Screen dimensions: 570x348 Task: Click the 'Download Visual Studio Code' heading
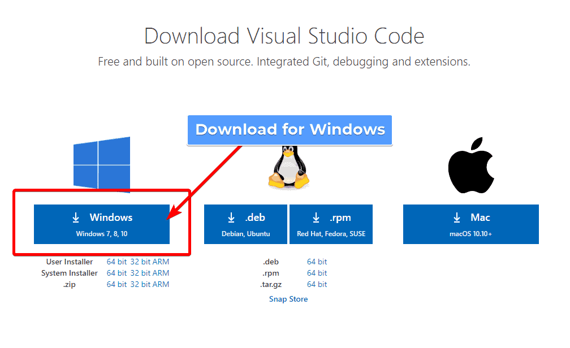click(x=284, y=36)
